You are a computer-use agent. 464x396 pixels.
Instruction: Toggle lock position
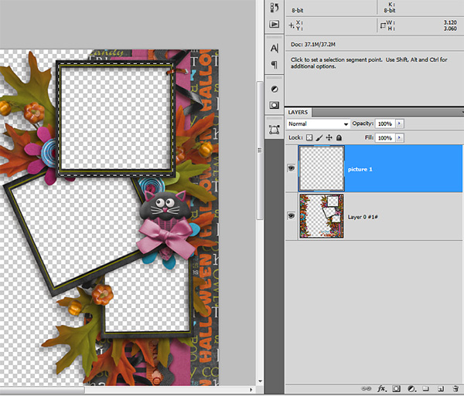pos(329,137)
